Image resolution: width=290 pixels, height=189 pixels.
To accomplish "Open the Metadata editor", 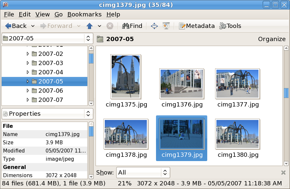I will point(197,26).
